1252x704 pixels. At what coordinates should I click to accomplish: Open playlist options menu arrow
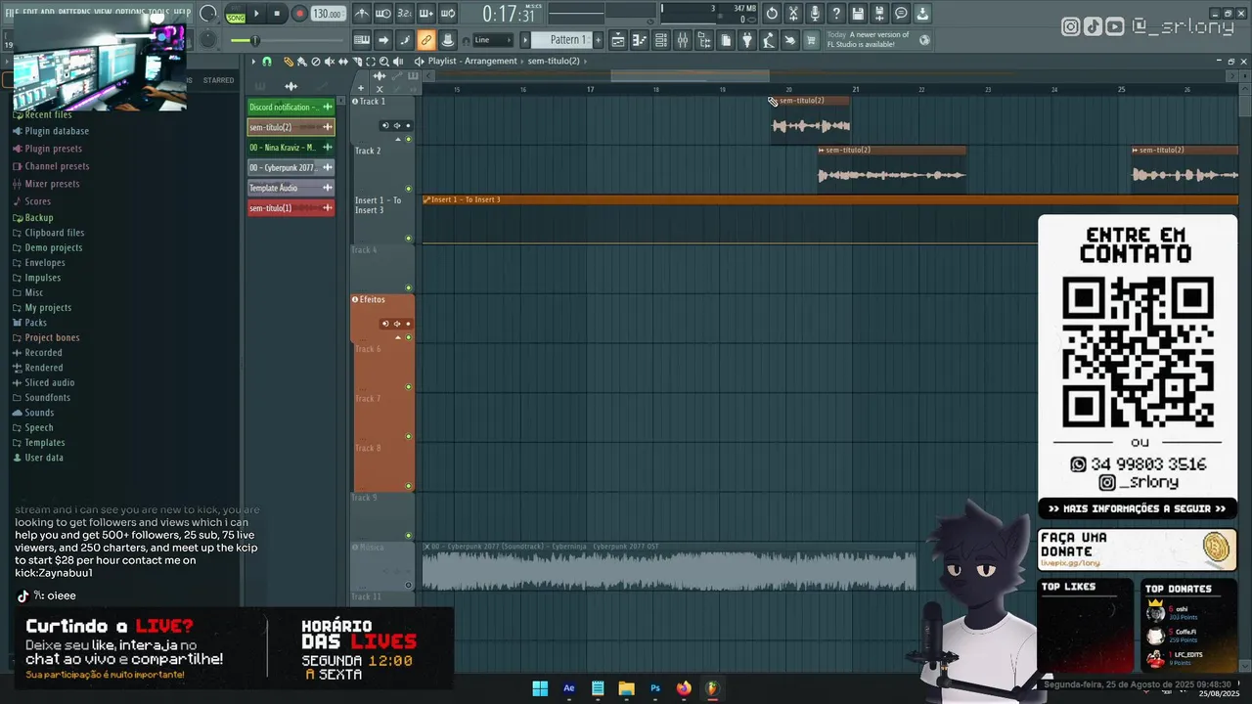point(253,62)
